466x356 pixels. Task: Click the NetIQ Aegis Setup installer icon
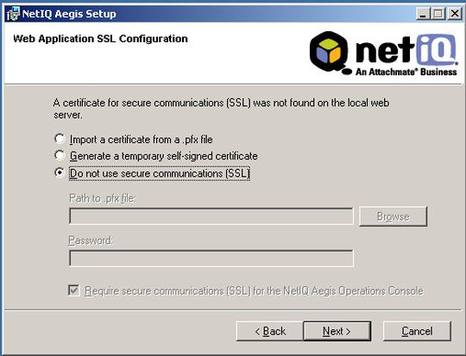13,14
